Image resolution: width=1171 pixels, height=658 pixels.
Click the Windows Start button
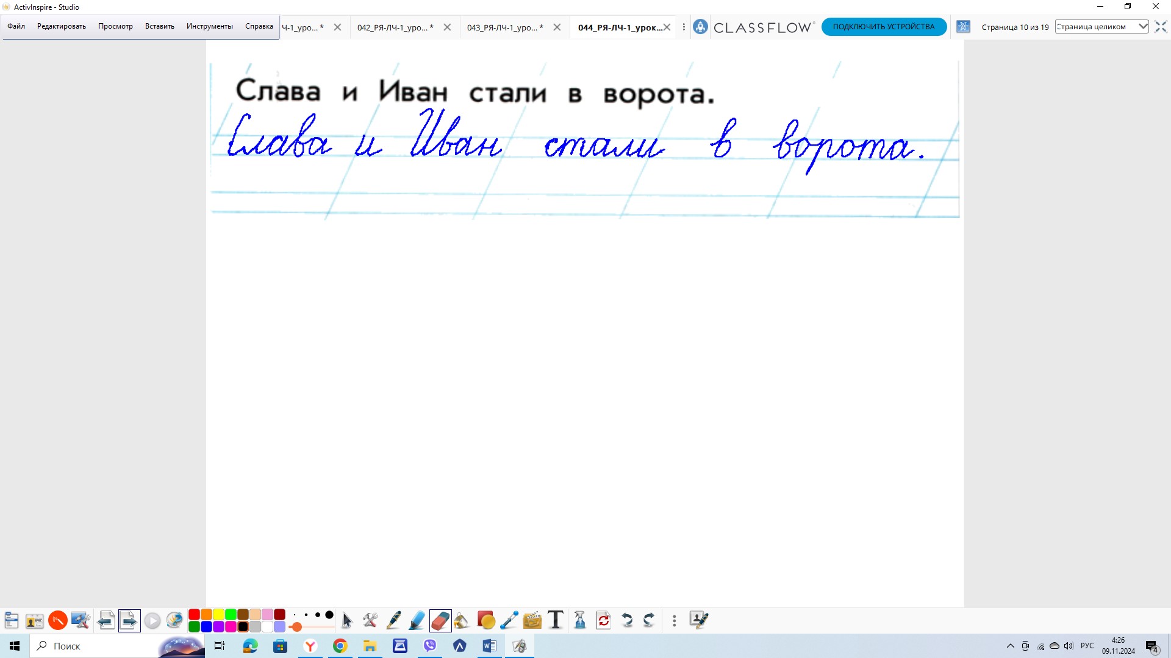tap(15, 646)
